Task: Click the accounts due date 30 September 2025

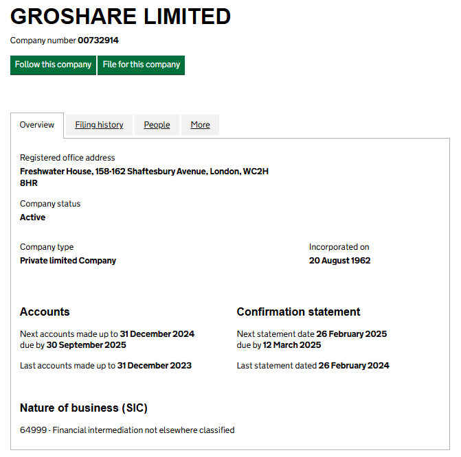Action: [x=86, y=345]
